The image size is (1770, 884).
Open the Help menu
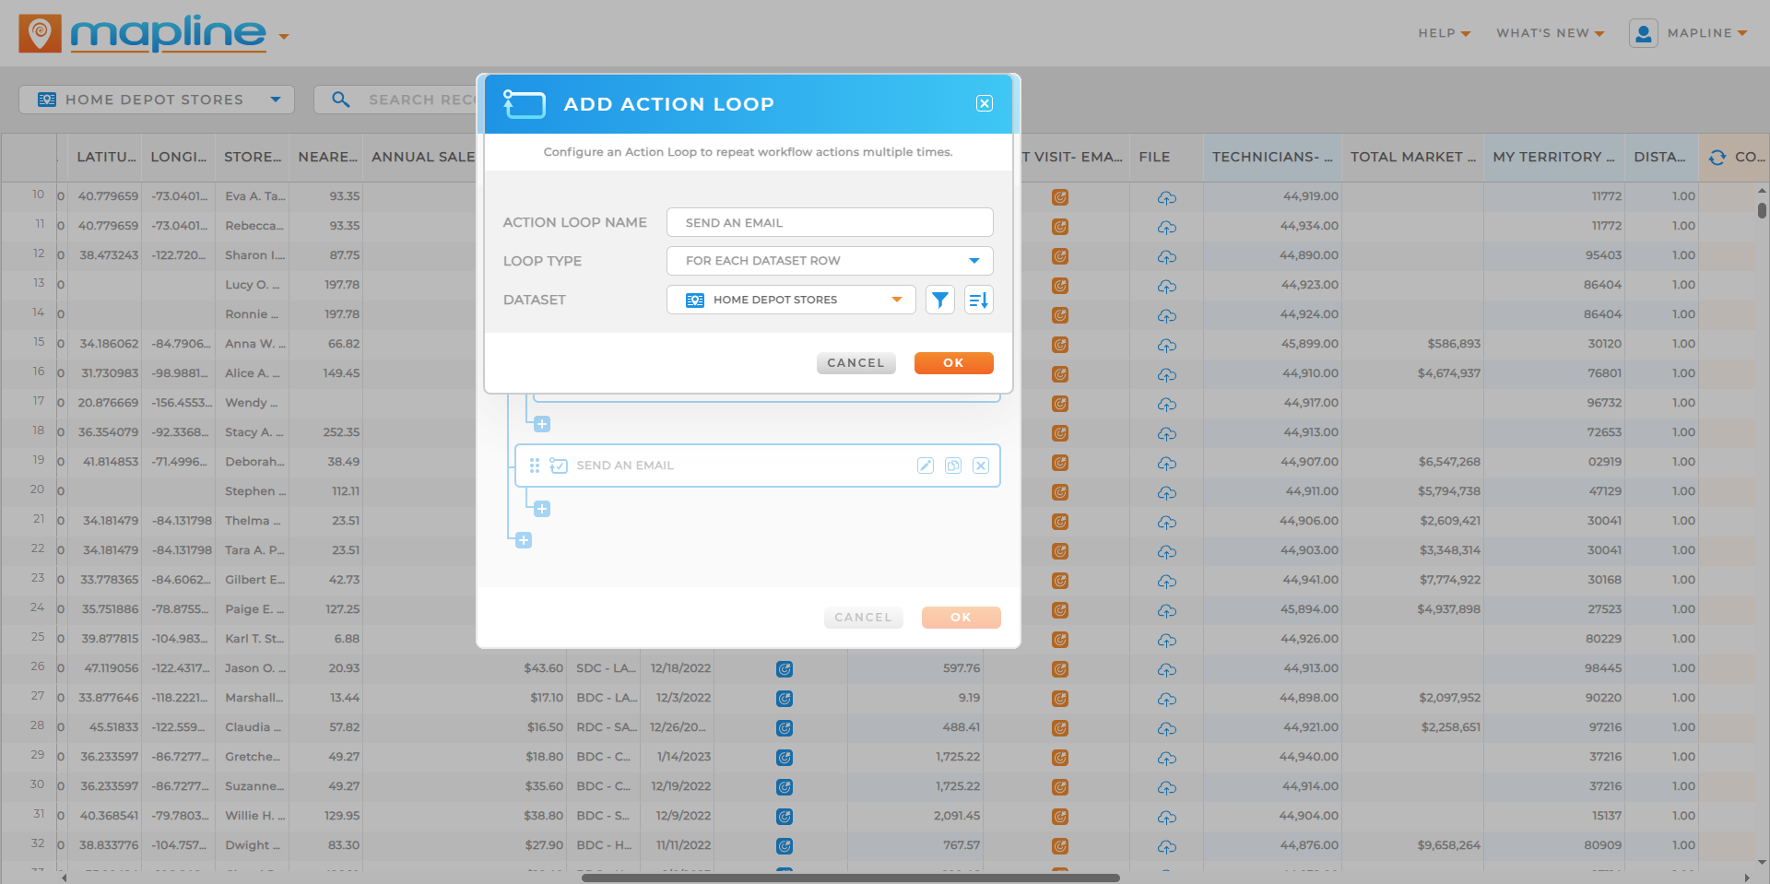click(1444, 33)
